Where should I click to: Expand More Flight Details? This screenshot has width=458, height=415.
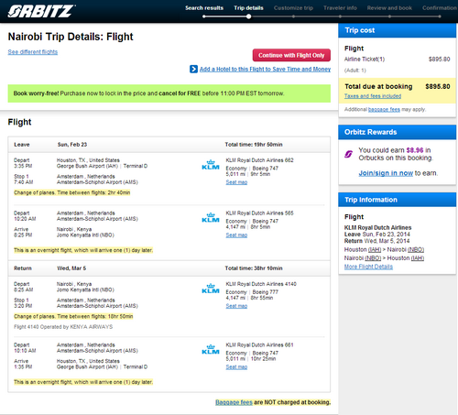click(x=368, y=267)
